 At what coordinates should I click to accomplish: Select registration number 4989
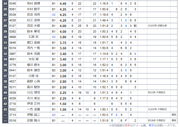[12, 37]
